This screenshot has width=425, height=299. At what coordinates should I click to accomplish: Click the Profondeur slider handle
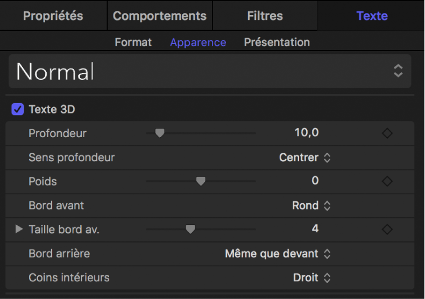click(x=159, y=133)
